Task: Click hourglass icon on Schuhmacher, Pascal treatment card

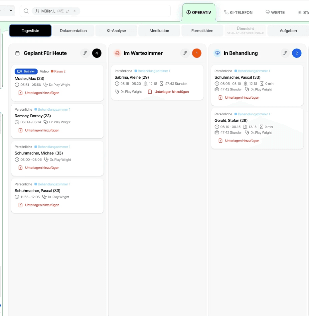Action: click(262, 83)
